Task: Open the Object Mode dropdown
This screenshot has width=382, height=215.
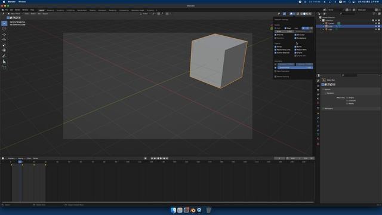Action: pos(15,14)
